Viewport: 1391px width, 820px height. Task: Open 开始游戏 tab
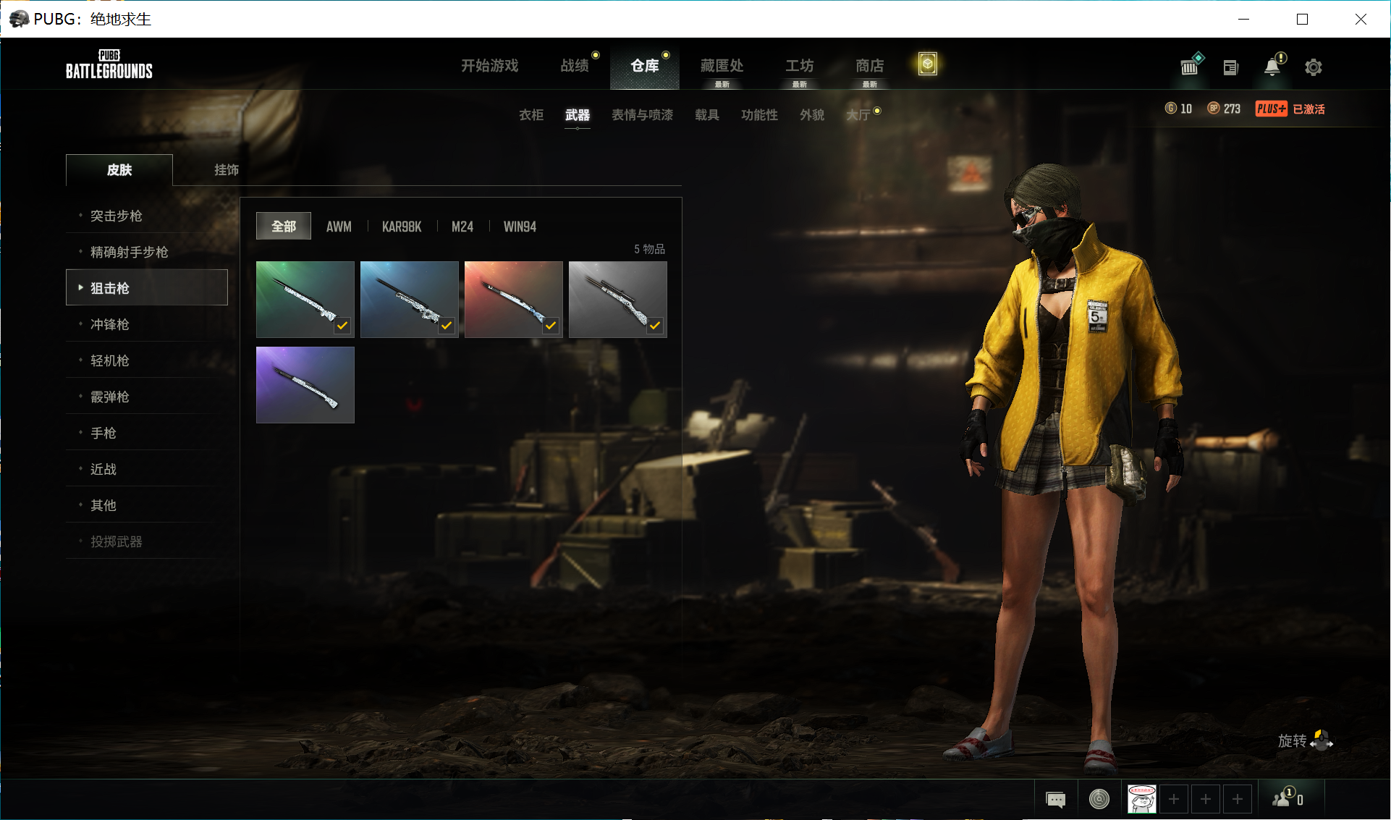pyautogui.click(x=490, y=66)
